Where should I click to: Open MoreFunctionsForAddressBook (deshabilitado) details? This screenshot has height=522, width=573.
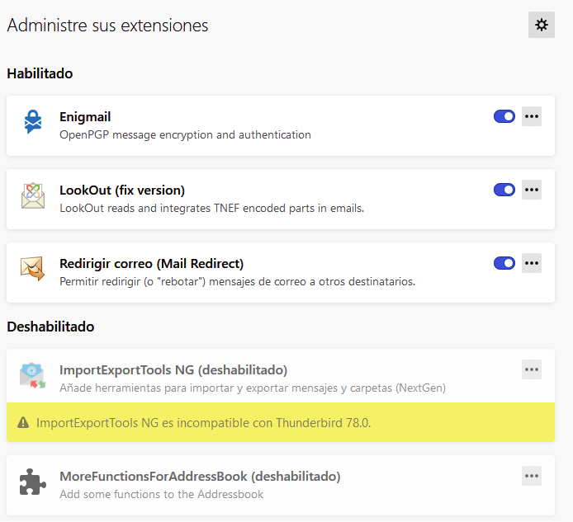(x=200, y=477)
